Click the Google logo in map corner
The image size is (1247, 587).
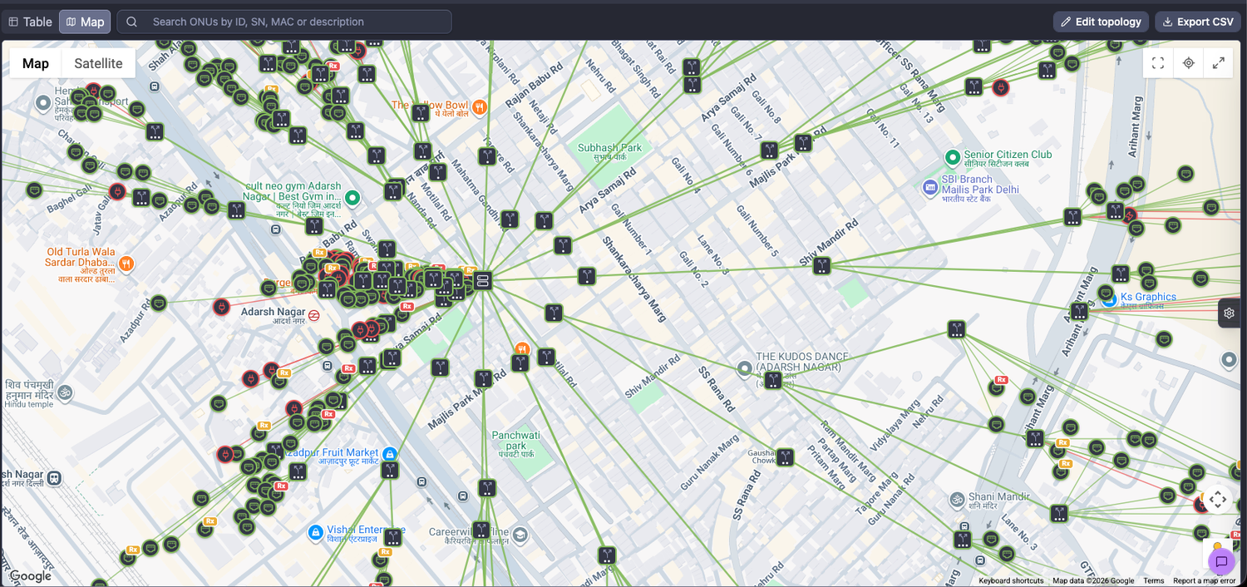(x=30, y=576)
